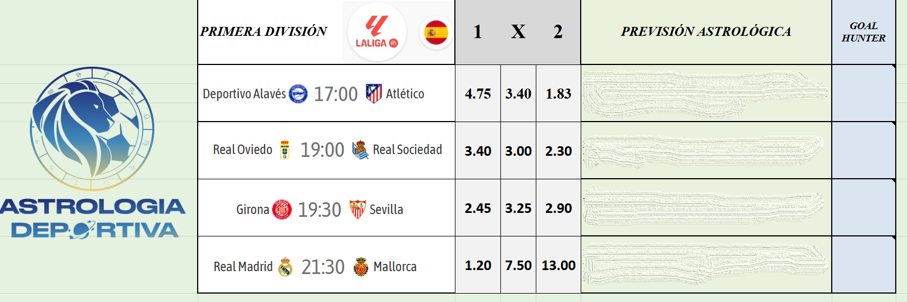The image size is (907, 302).
Task: Click the Spain flag icon
Action: (436, 32)
